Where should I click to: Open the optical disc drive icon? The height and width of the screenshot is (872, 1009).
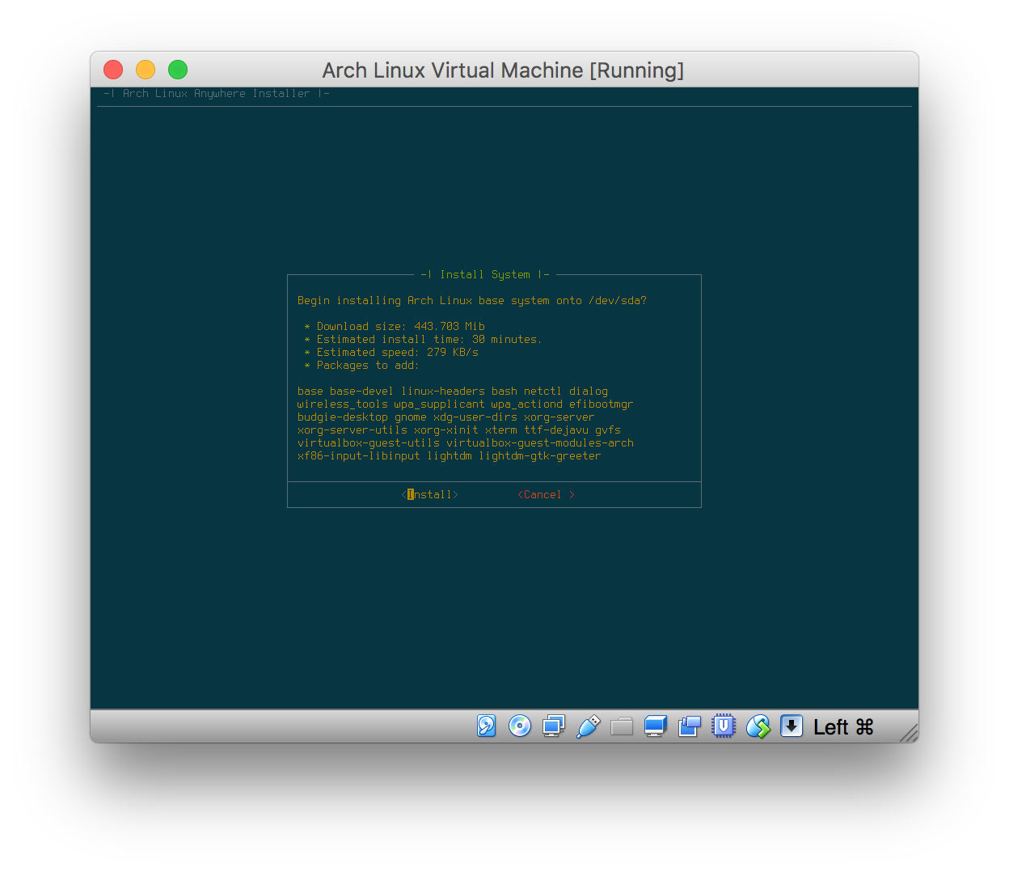coord(520,726)
